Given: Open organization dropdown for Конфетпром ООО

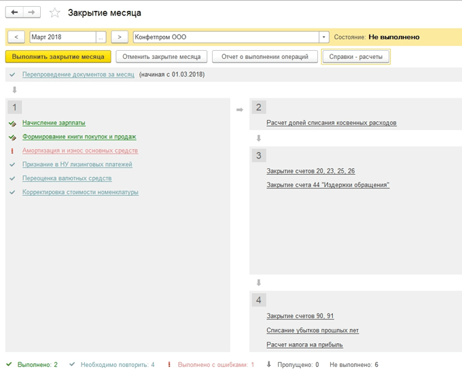Looking at the screenshot, I should [x=324, y=37].
